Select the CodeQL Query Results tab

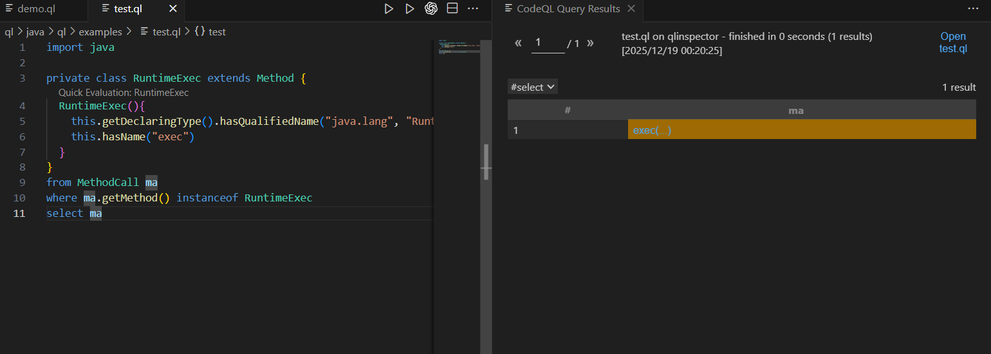[568, 9]
